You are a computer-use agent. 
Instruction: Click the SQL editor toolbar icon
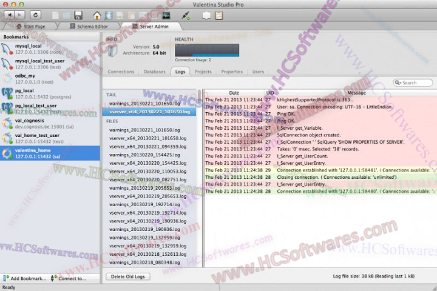click(120, 15)
